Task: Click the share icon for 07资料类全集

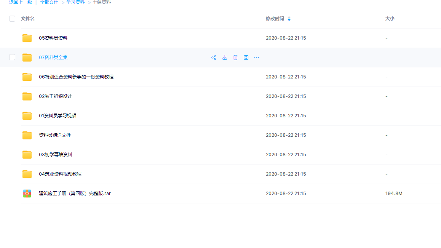Action: pos(214,58)
